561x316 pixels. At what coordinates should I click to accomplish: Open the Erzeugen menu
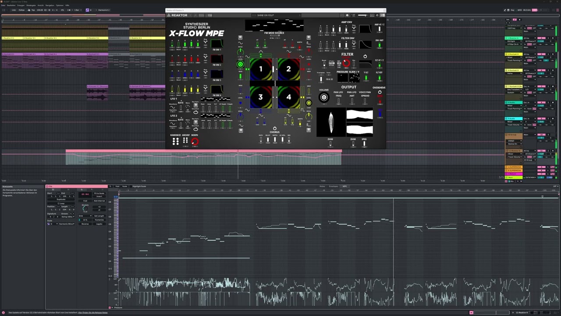click(21, 5)
